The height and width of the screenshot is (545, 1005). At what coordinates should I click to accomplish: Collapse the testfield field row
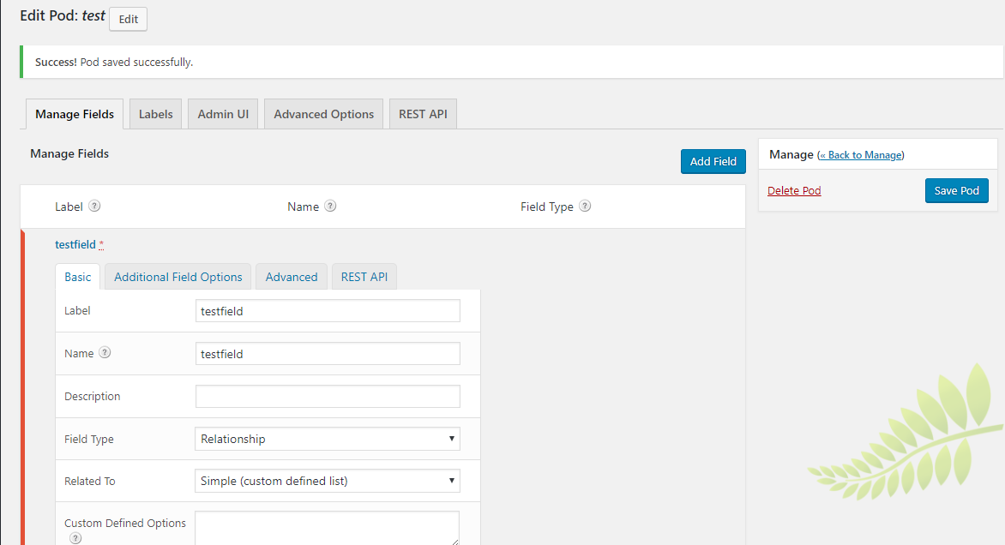coord(74,244)
